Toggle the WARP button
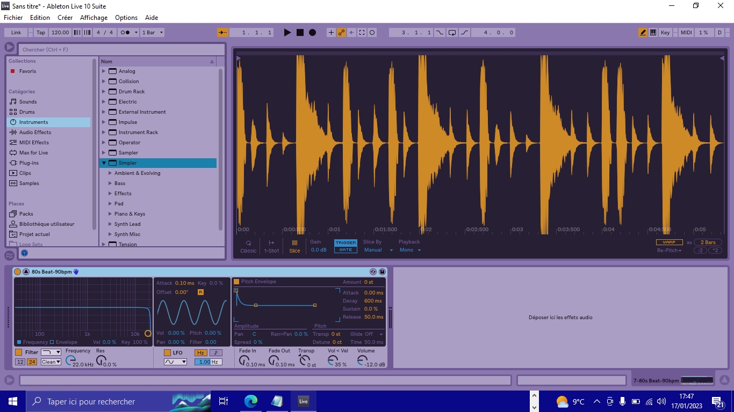The width and height of the screenshot is (734, 412). coord(669,242)
